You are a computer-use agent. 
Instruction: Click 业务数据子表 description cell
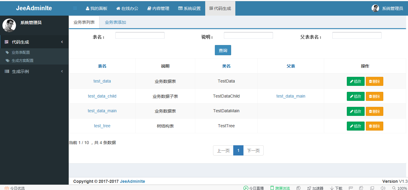[165, 96]
